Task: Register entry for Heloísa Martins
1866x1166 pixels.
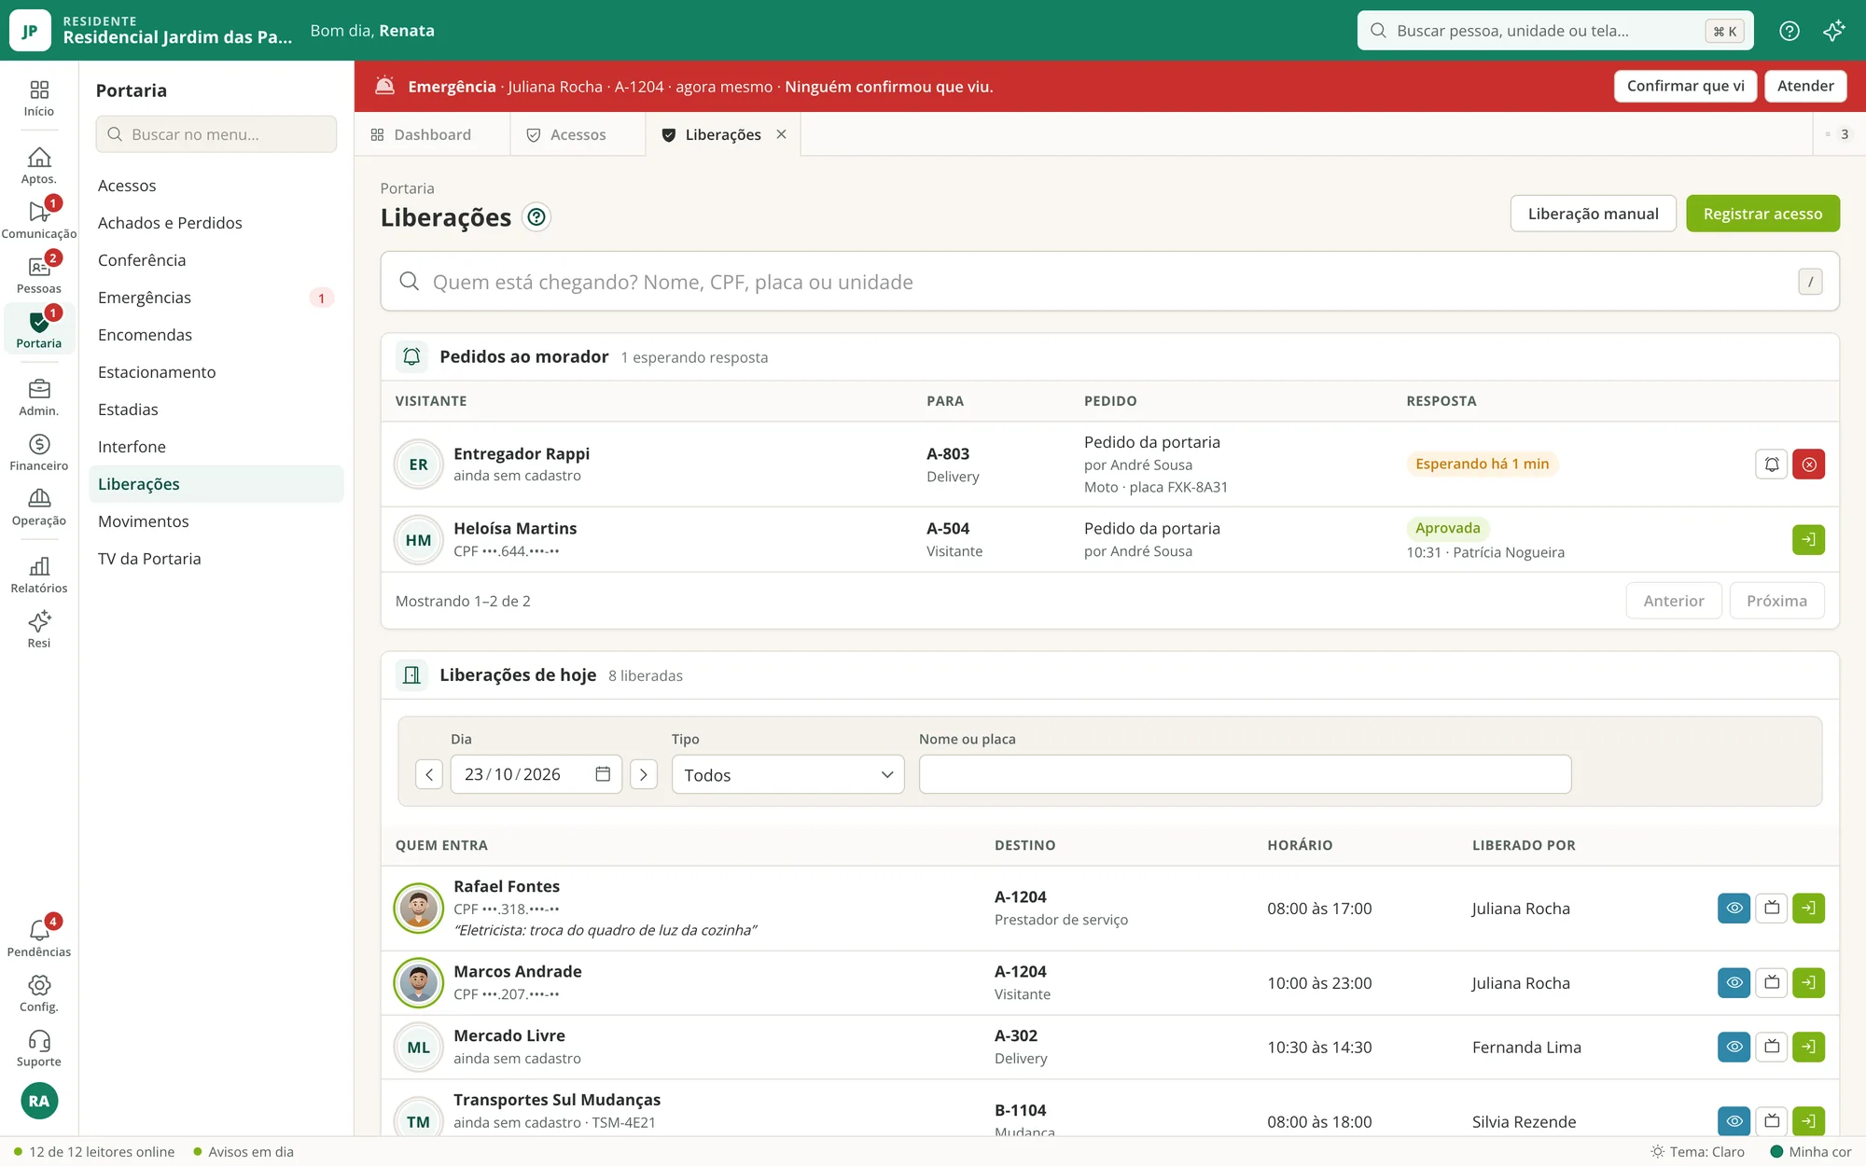Action: [1808, 539]
